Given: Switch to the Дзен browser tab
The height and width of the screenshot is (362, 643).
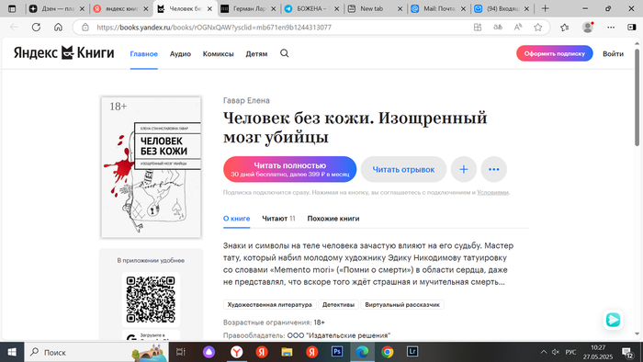Looking at the screenshot, I should click(x=56, y=8).
